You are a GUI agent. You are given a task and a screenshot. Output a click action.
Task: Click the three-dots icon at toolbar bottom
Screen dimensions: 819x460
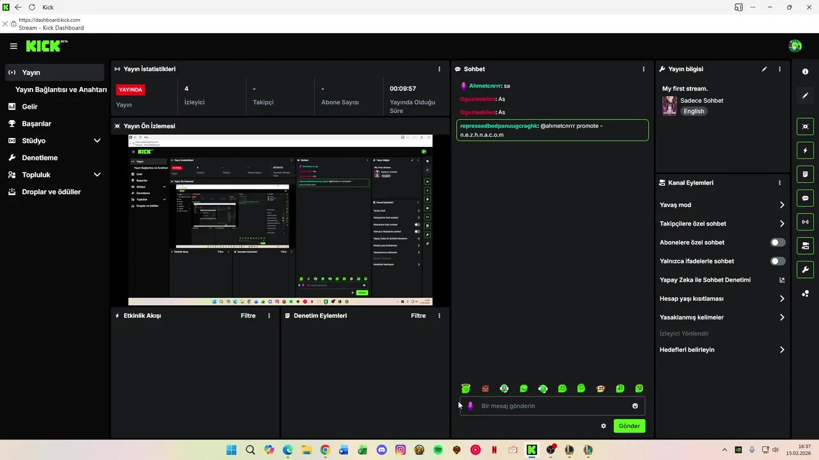click(x=806, y=294)
